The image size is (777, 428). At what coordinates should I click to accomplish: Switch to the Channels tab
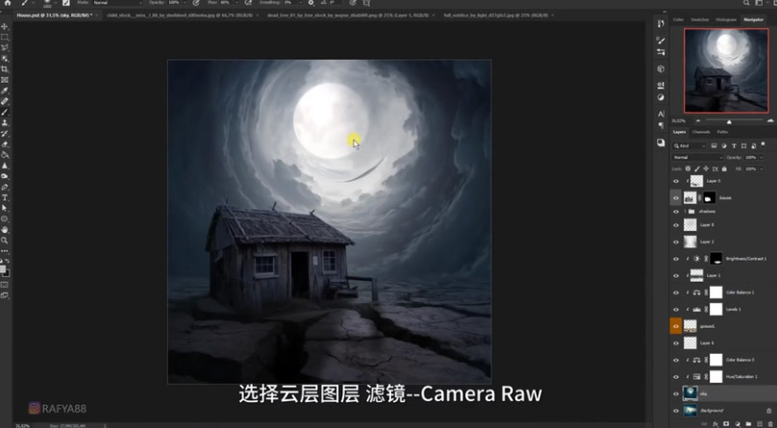[701, 132]
